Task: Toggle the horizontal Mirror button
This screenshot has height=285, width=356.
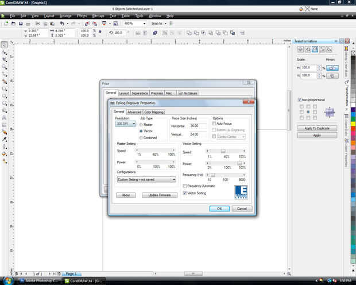Action: pos(332,68)
